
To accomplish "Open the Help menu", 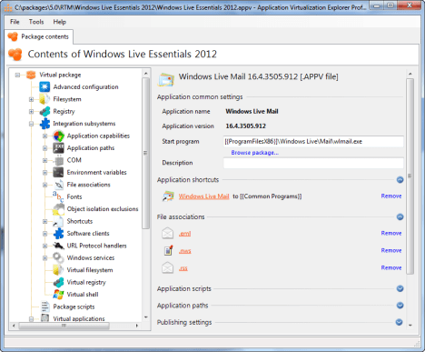I will click(60, 22).
